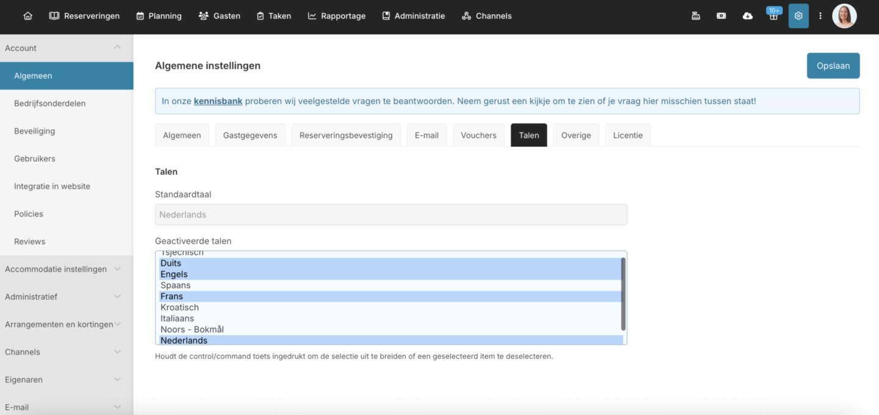Open the kennisbank link
Viewport: 879px width, 415px height.
(x=218, y=101)
